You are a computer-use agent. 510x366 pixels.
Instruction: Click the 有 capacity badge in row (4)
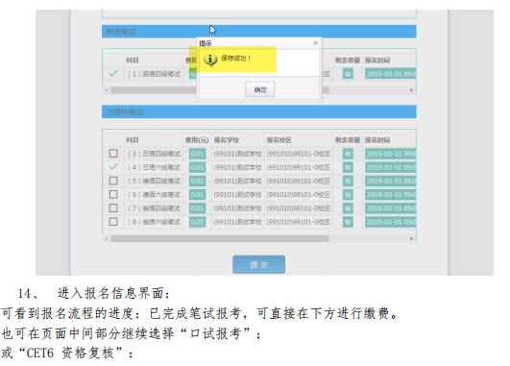click(x=348, y=167)
